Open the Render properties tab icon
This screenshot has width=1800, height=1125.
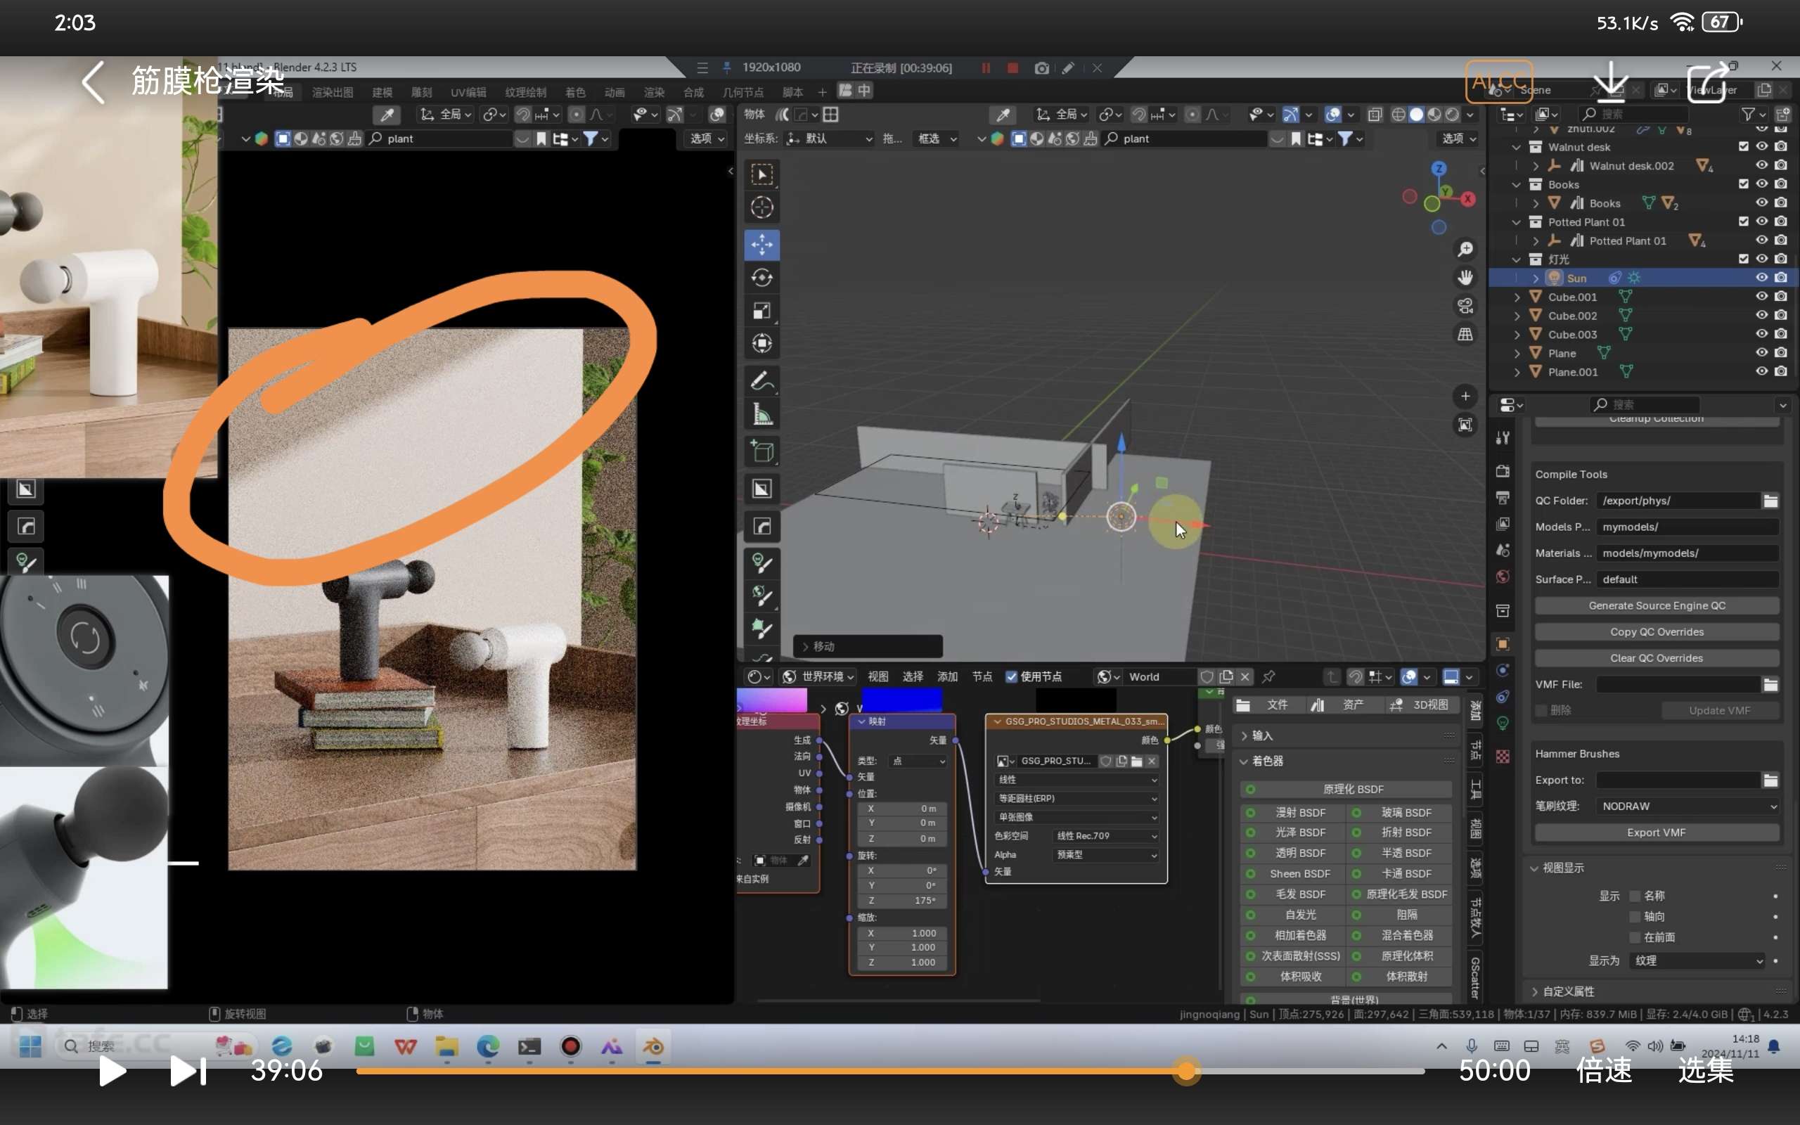click(1503, 471)
